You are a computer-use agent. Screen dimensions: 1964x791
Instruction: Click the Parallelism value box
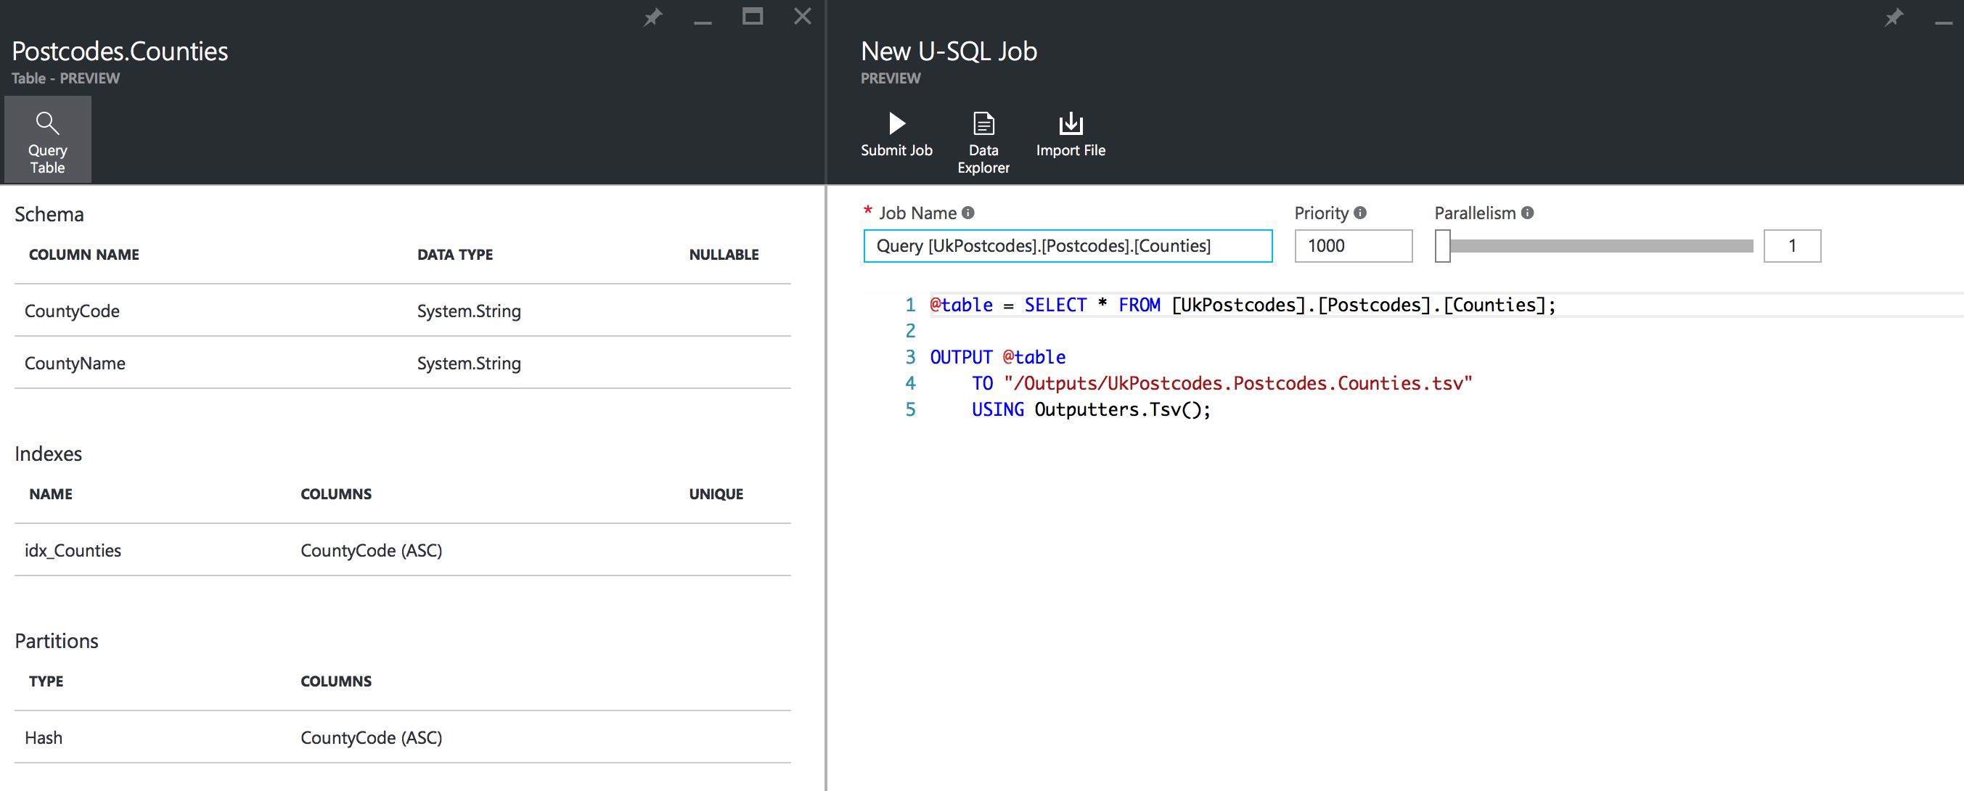(x=1792, y=246)
